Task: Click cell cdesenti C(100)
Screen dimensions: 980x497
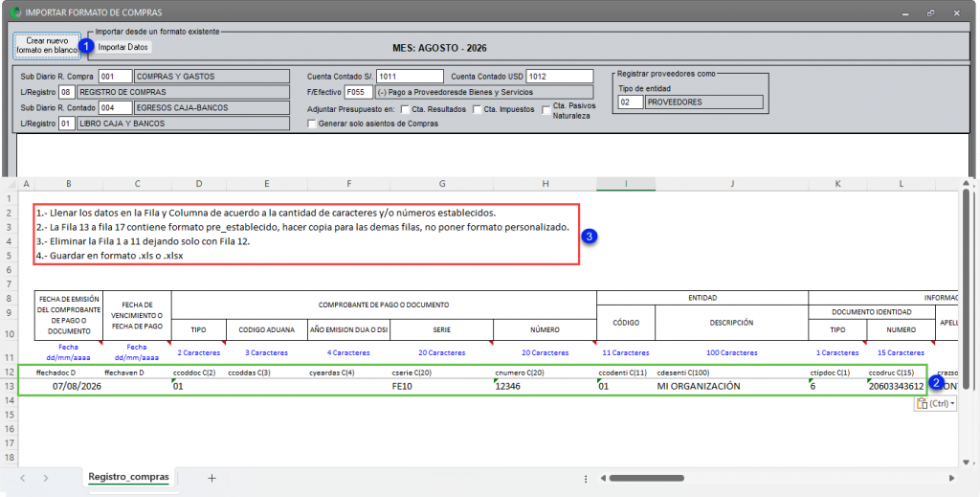Action: point(731,373)
